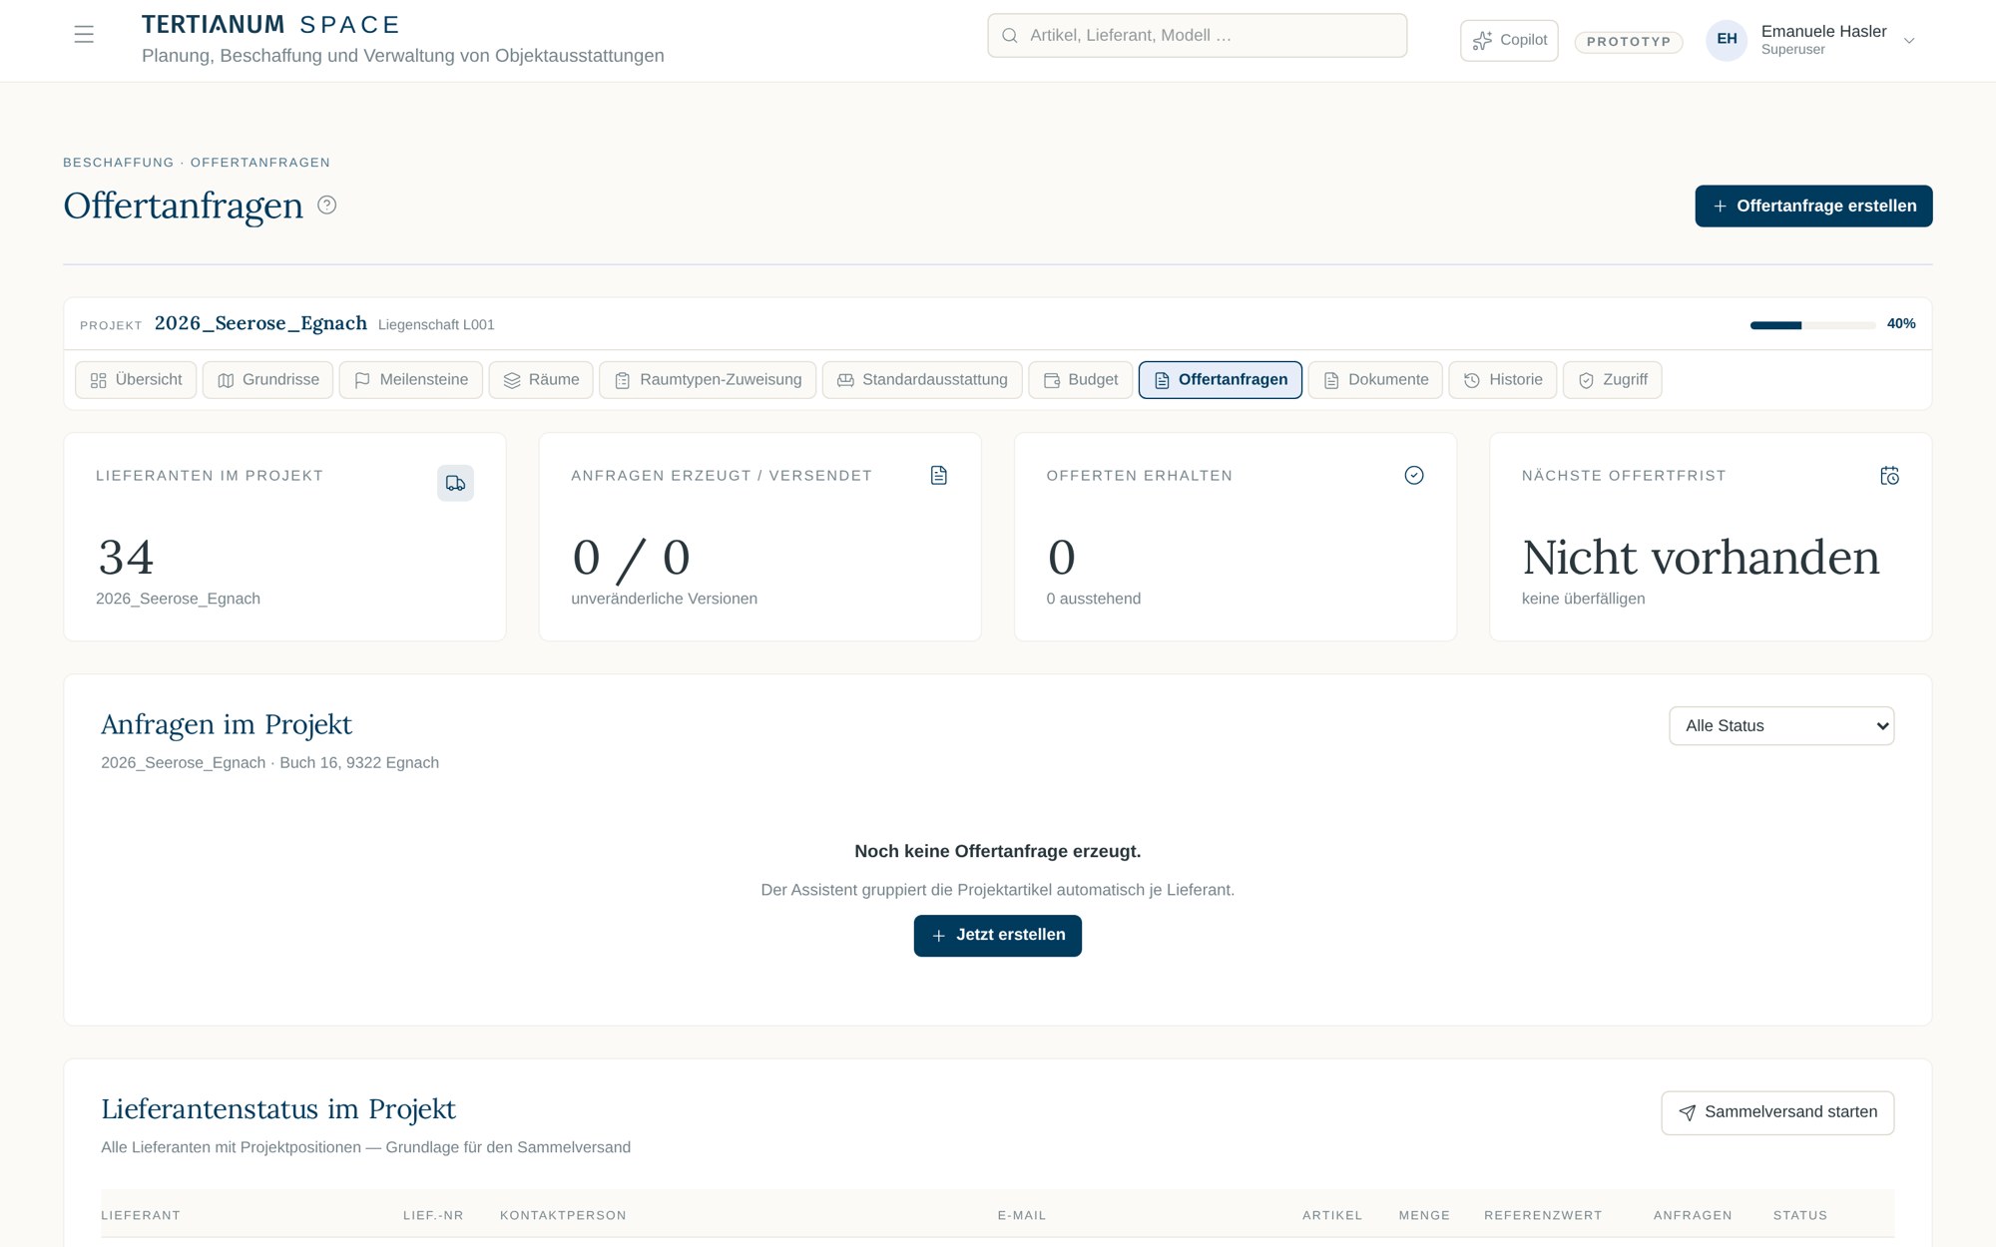Start Sammelversand via its button
1996x1247 pixels.
point(1777,1112)
